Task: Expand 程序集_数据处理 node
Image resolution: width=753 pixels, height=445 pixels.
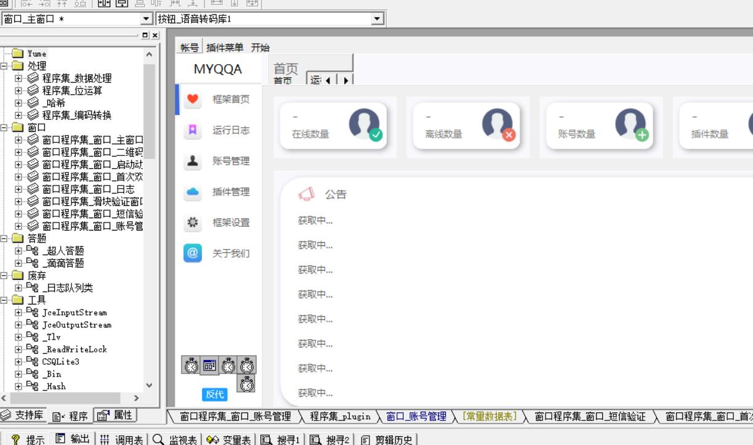Action: (x=18, y=78)
